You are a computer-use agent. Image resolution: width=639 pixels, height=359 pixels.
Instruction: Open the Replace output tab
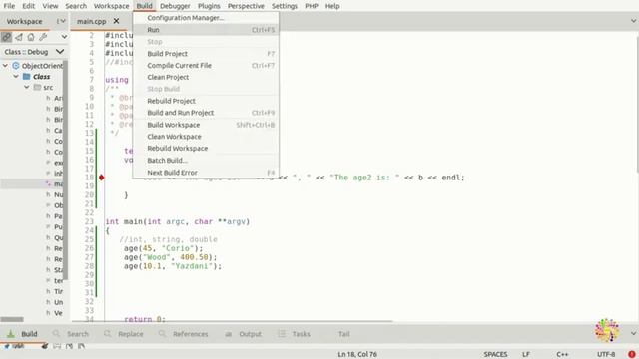131,334
